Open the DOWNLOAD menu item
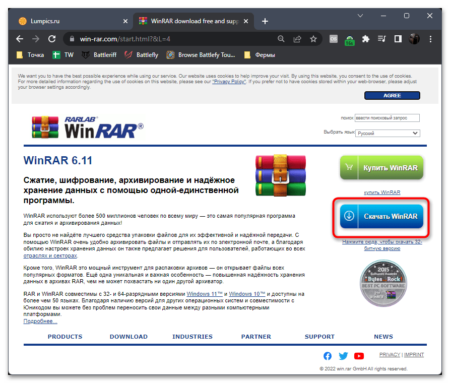Image resolution: width=450 pixels, height=383 pixels. click(x=128, y=337)
